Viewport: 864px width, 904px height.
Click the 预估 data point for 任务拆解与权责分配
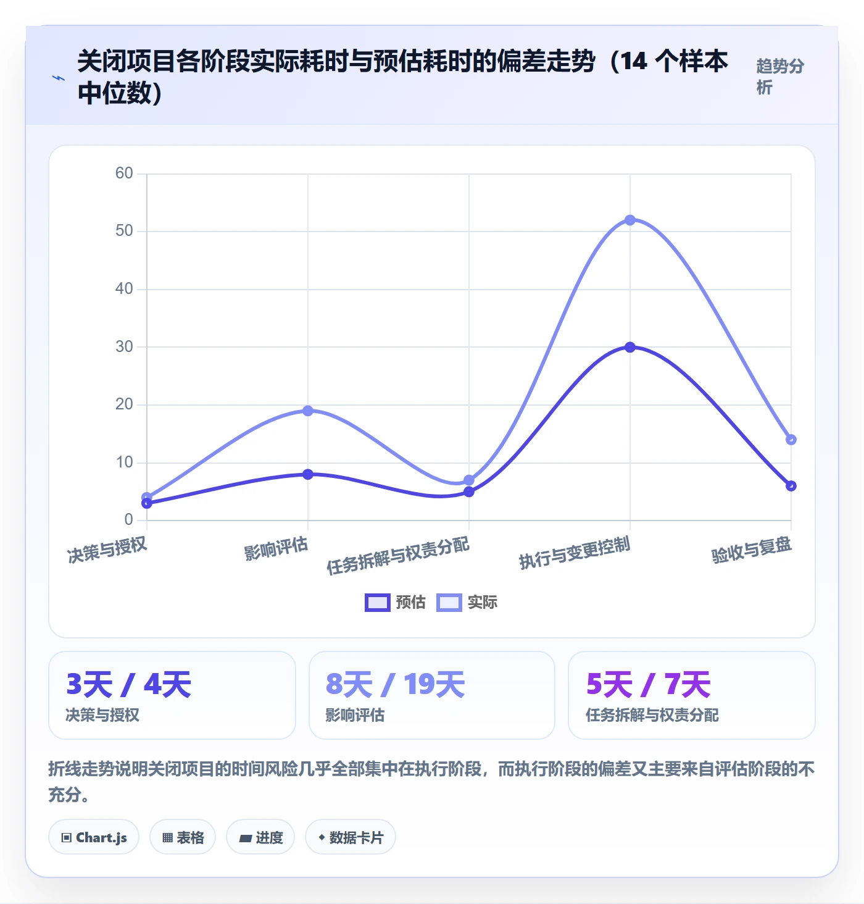click(x=469, y=492)
